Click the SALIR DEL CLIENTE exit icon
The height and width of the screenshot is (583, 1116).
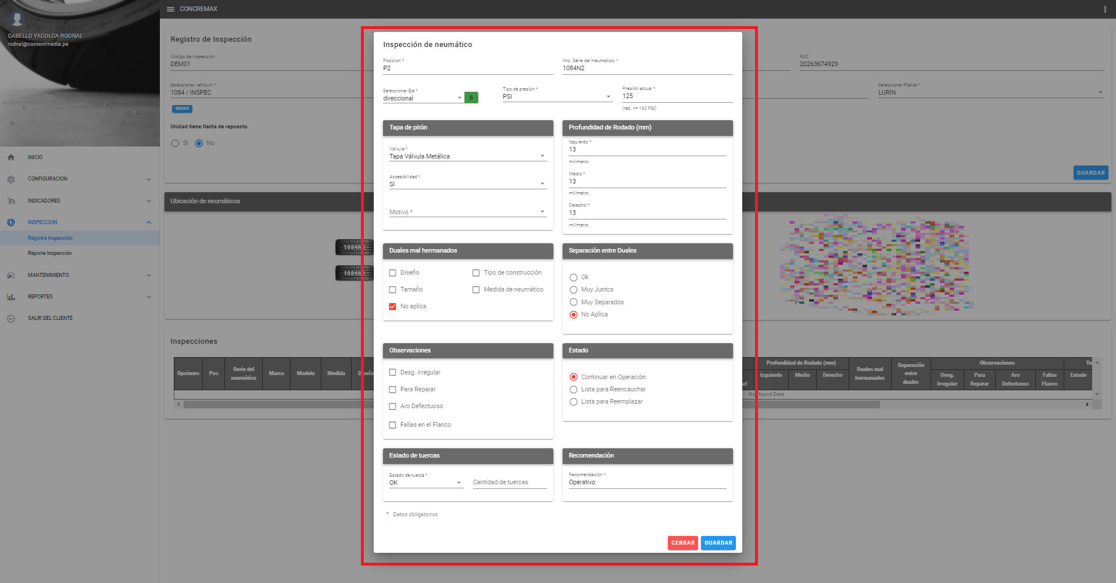[x=11, y=318]
